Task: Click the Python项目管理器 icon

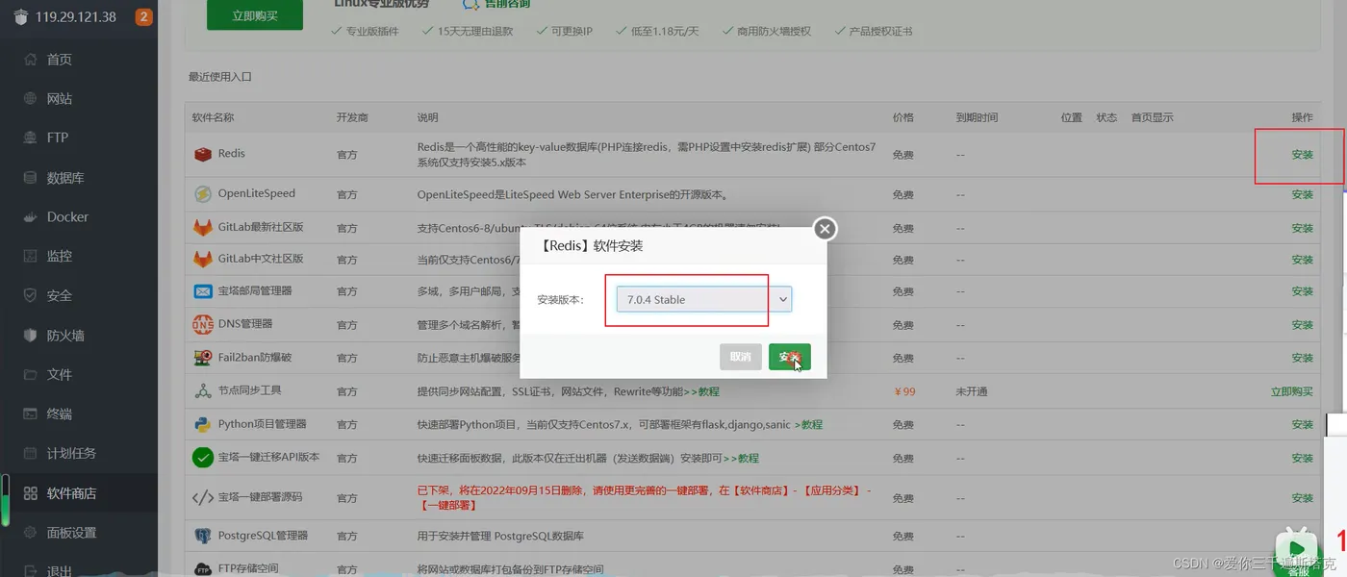Action: pyautogui.click(x=202, y=424)
